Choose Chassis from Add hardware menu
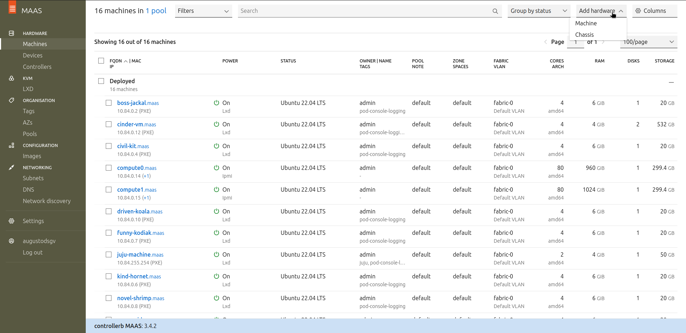 coord(598,35)
